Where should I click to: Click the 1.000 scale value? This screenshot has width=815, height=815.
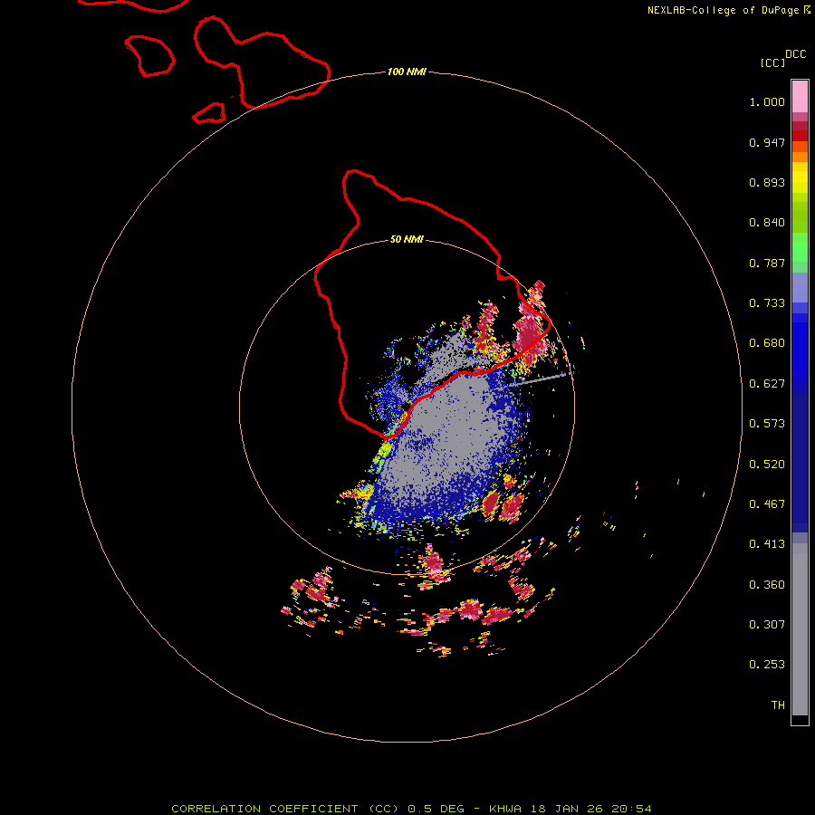click(767, 101)
